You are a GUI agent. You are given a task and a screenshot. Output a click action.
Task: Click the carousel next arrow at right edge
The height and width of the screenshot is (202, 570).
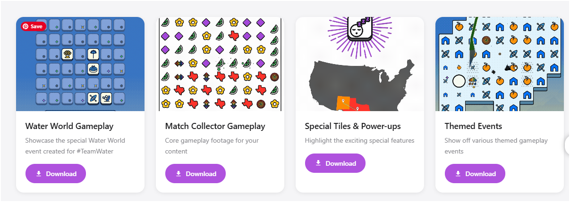pyautogui.click(x=567, y=145)
